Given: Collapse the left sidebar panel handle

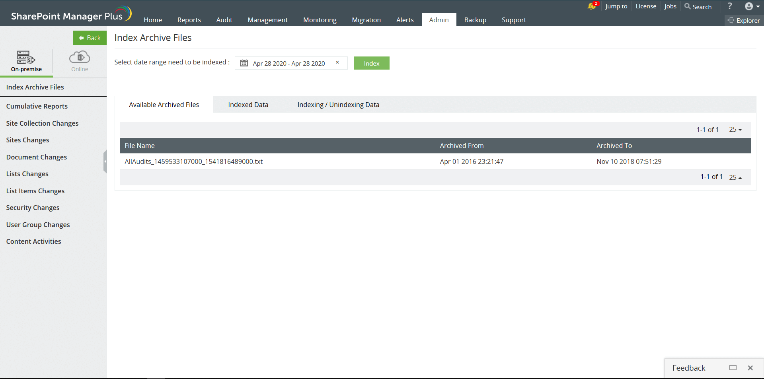Looking at the screenshot, I should point(105,161).
